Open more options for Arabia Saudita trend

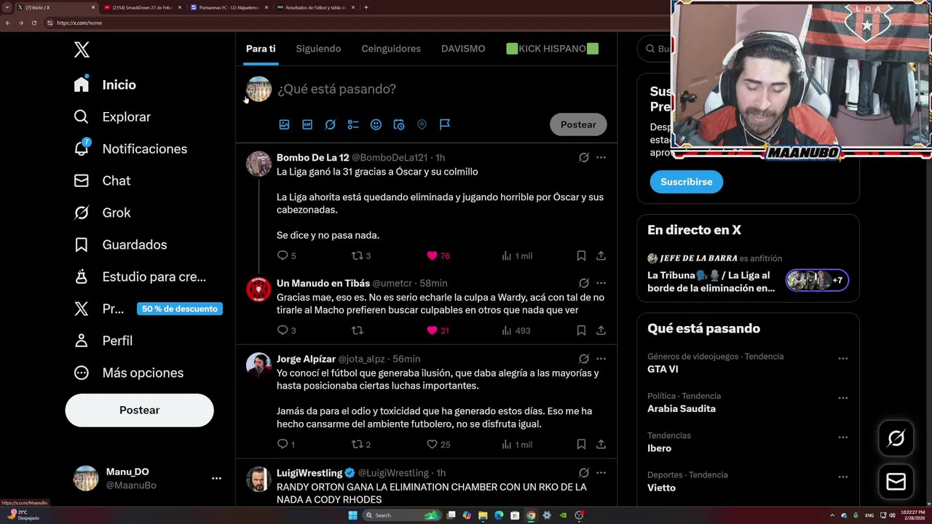[842, 398]
